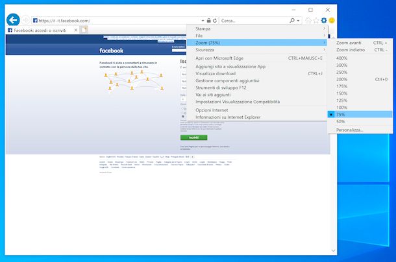Click the green Iscriviti button

pyautogui.click(x=193, y=137)
